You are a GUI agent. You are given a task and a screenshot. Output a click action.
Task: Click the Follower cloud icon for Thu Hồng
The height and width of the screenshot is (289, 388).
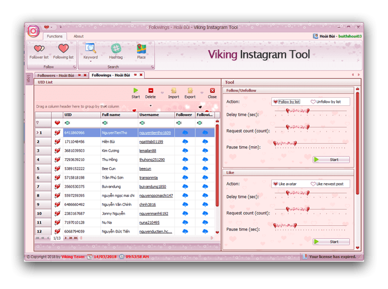pyautogui.click(x=185, y=159)
